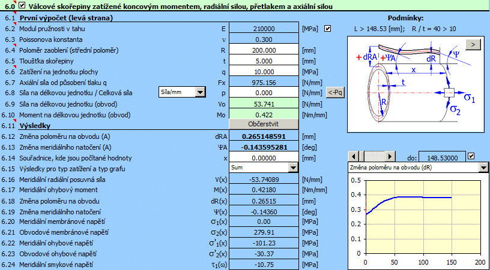
Task: Click the 'Podmínky:' heading
Action: coord(405,18)
